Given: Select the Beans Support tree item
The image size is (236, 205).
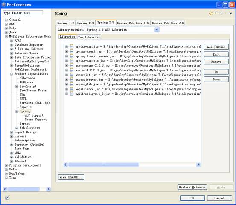Looking at the screenshot, I should [36, 120].
